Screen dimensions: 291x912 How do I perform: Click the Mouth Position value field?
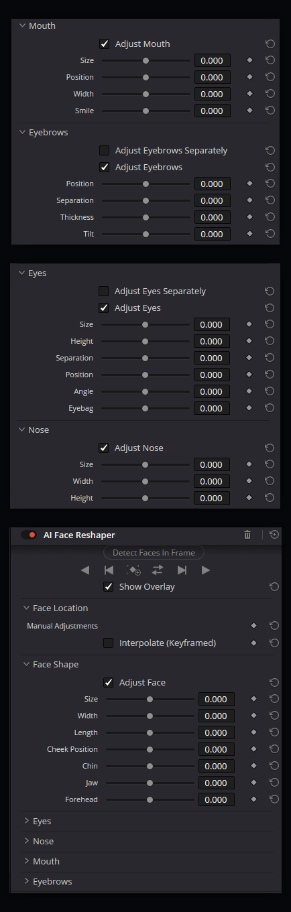(x=213, y=77)
